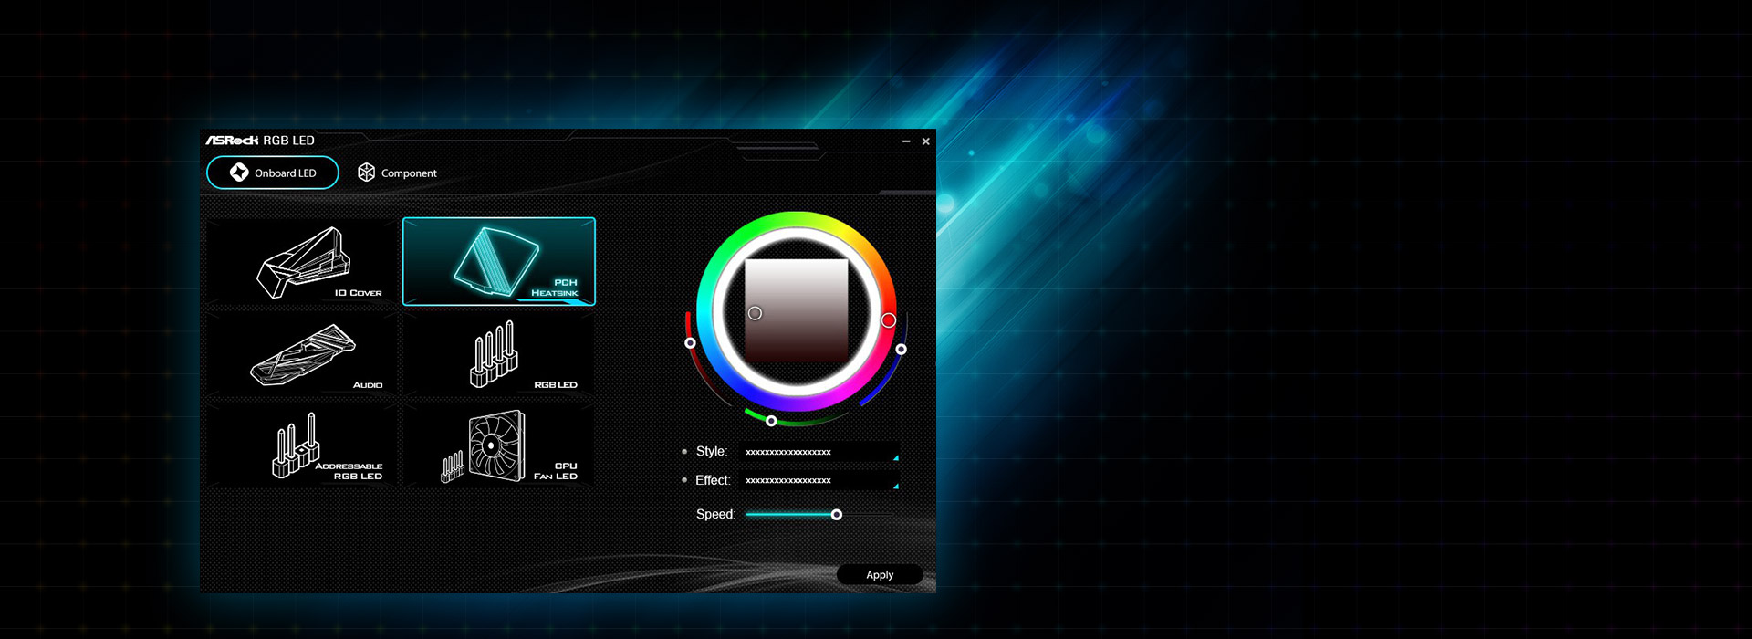
Task: Click the ASRock logo in title bar
Action: click(x=232, y=141)
